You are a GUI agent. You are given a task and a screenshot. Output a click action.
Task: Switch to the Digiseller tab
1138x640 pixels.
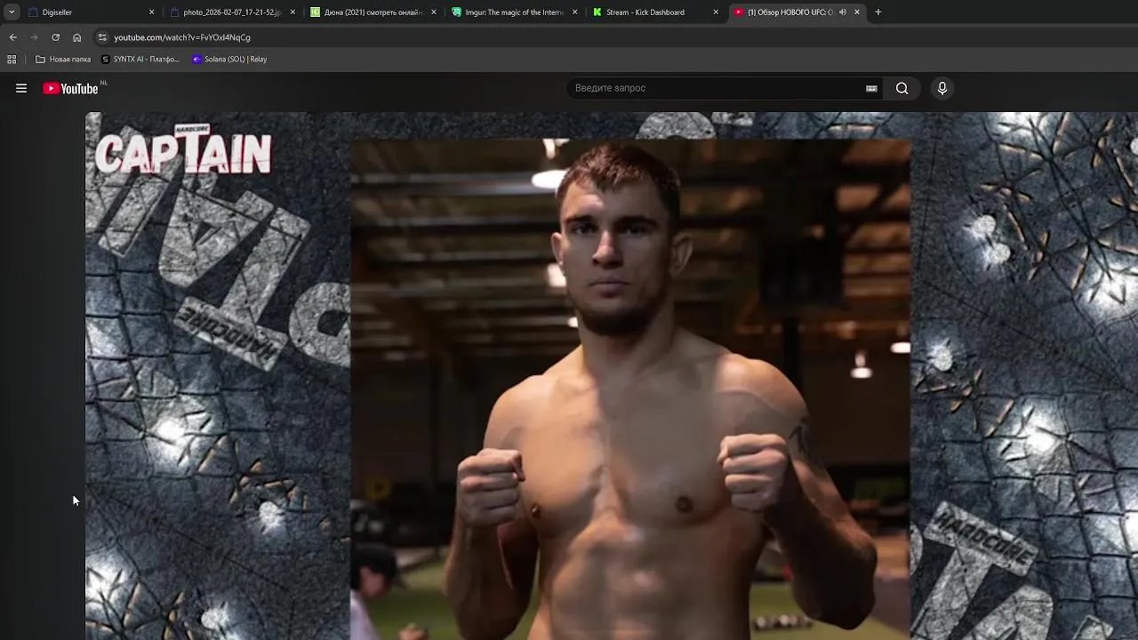pos(91,12)
